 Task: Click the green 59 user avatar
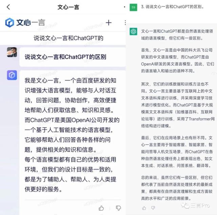133,7
